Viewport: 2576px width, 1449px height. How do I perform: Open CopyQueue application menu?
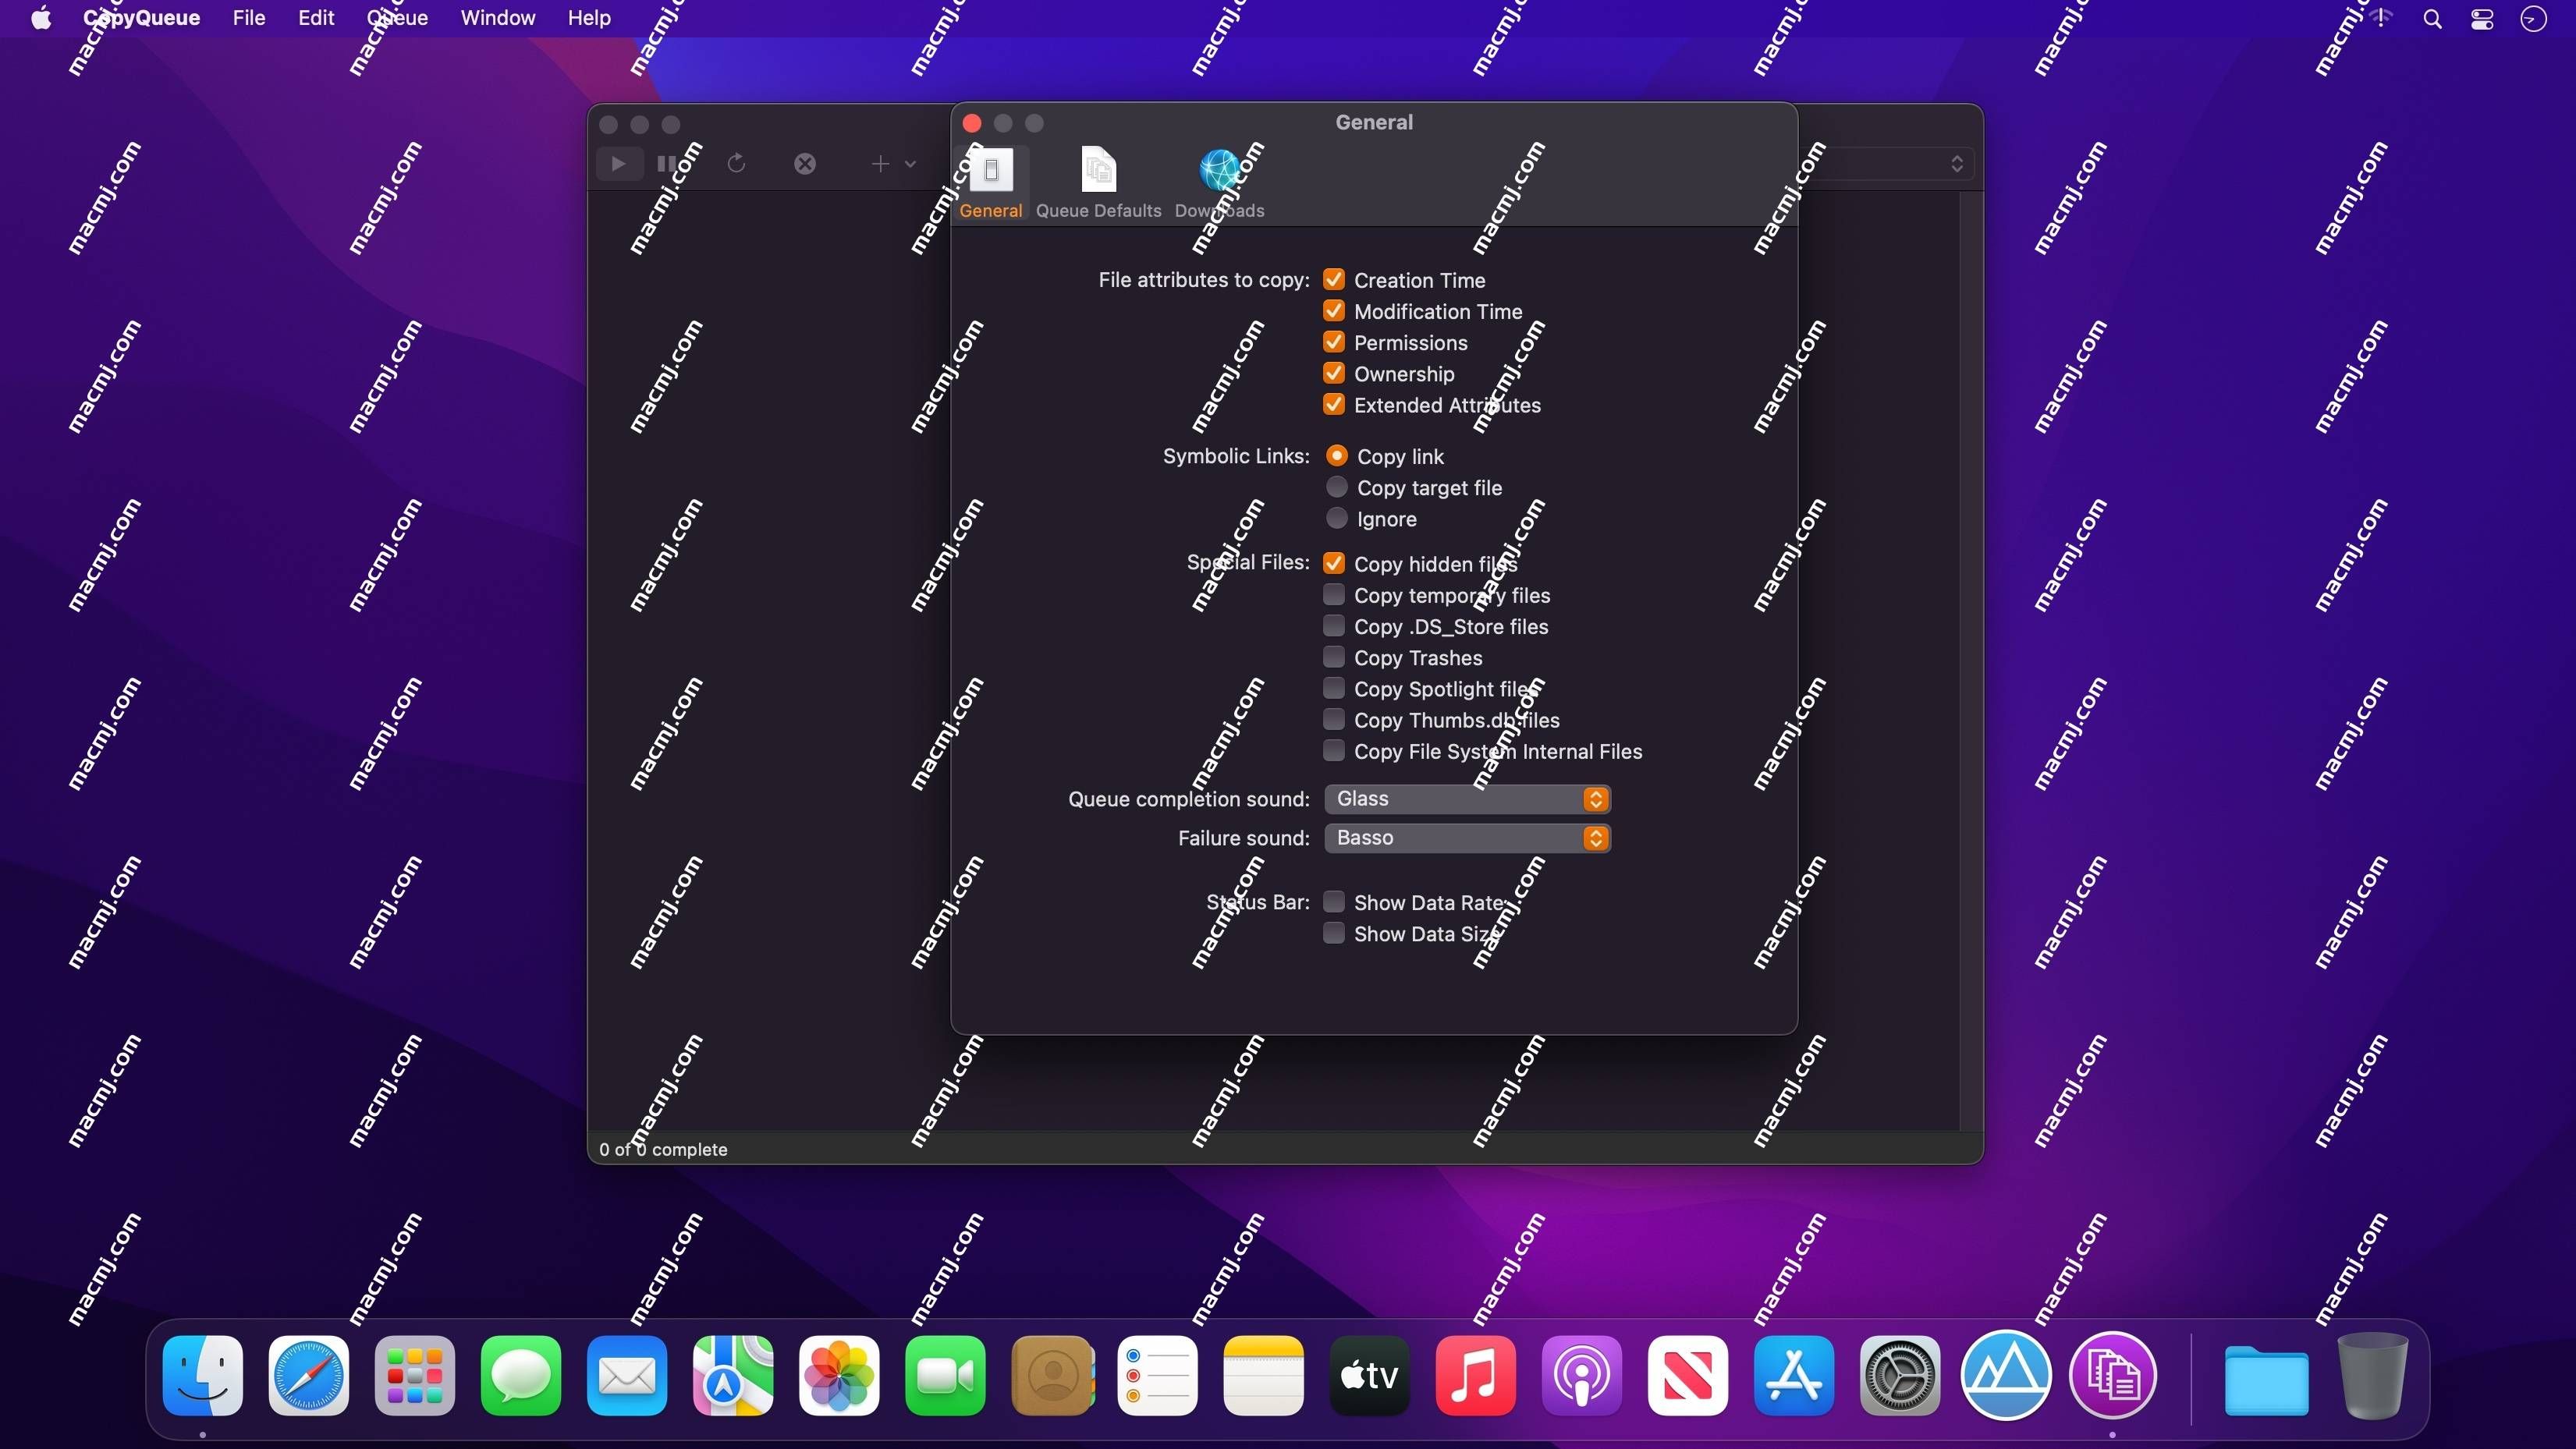pos(140,19)
